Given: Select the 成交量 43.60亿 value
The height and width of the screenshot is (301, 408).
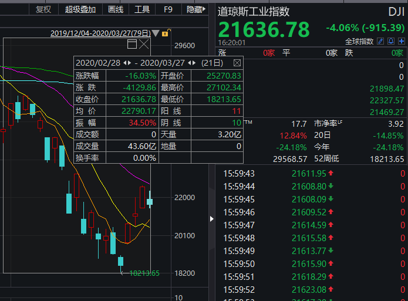Looking at the screenshot, I should pyautogui.click(x=142, y=147).
